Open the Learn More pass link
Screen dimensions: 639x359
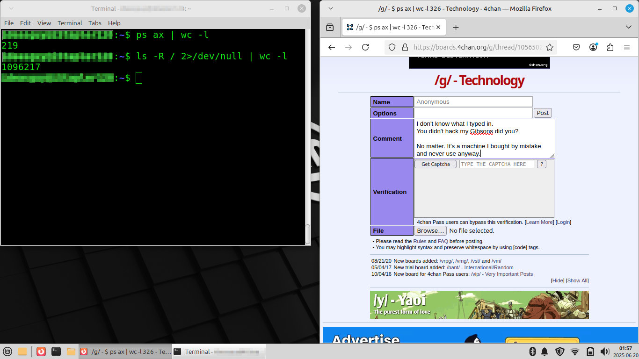(x=539, y=222)
